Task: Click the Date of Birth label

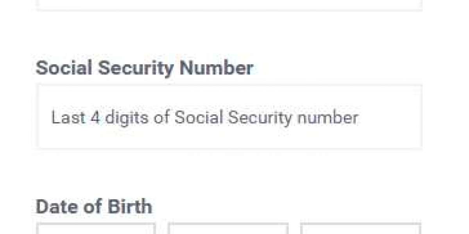Action: click(x=94, y=206)
